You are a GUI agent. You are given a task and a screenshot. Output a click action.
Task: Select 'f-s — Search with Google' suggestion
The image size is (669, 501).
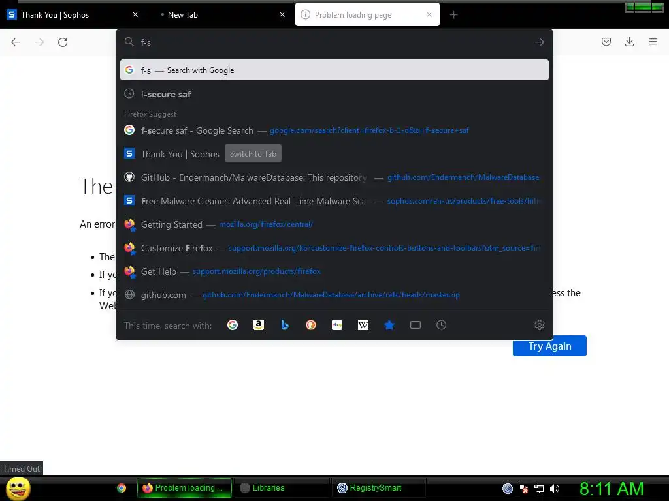tap(334, 70)
